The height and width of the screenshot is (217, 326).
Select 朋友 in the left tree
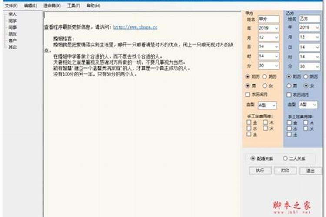pyautogui.click(x=12, y=34)
